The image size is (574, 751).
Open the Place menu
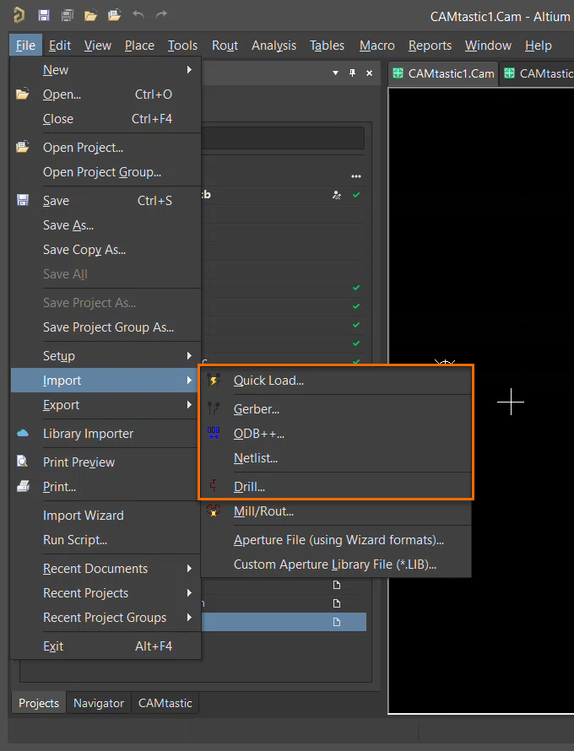point(139,46)
